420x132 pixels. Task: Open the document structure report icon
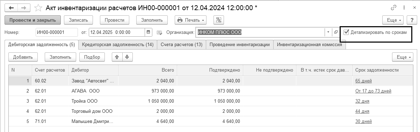point(219,20)
